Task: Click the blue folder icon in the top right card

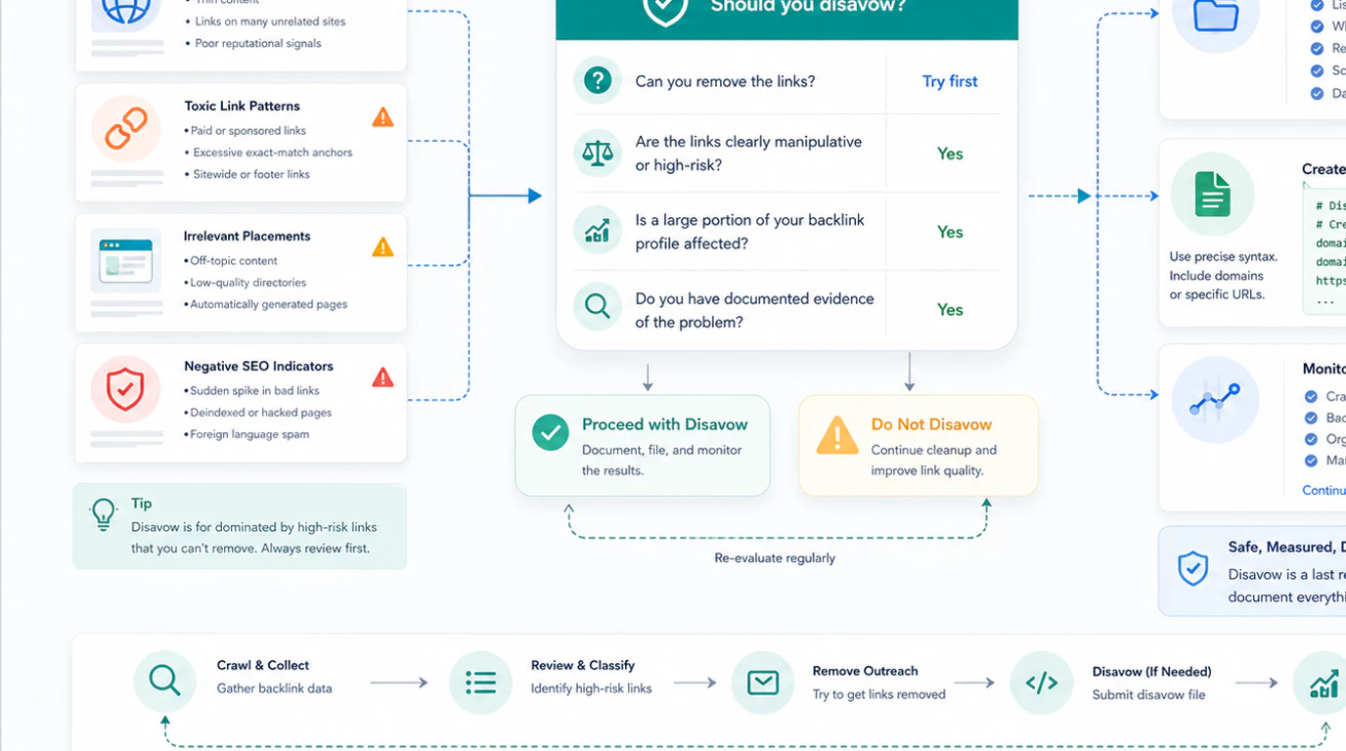Action: [x=1216, y=16]
